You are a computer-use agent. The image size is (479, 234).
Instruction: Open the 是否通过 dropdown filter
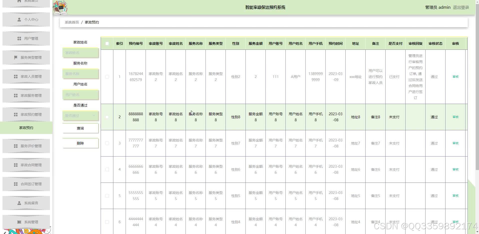click(80, 116)
